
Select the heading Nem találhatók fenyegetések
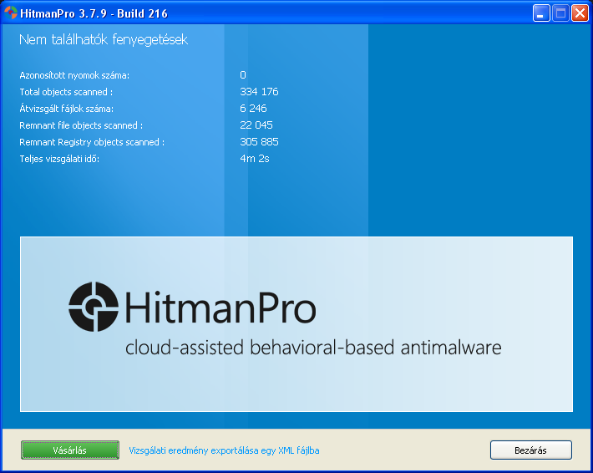[104, 39]
